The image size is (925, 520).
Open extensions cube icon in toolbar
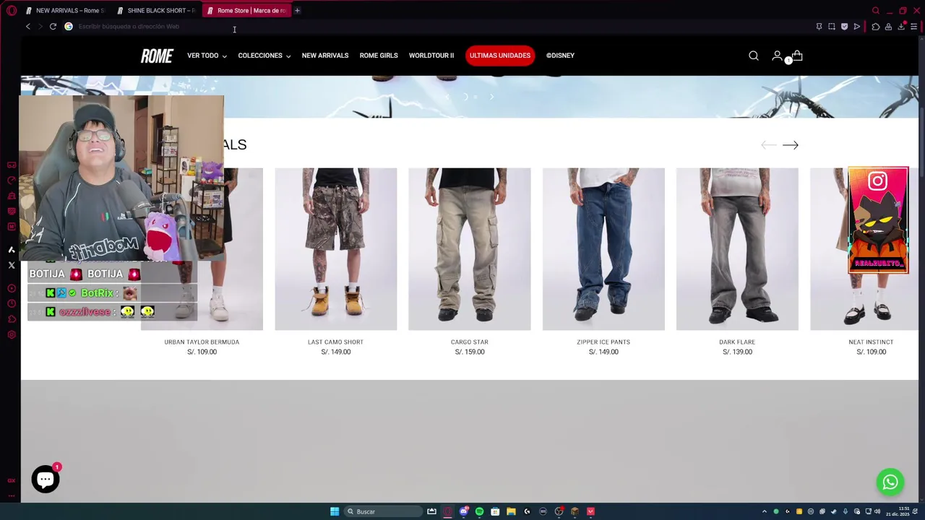point(876,27)
